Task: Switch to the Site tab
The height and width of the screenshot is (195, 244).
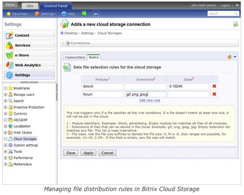Action: click(x=30, y=6)
